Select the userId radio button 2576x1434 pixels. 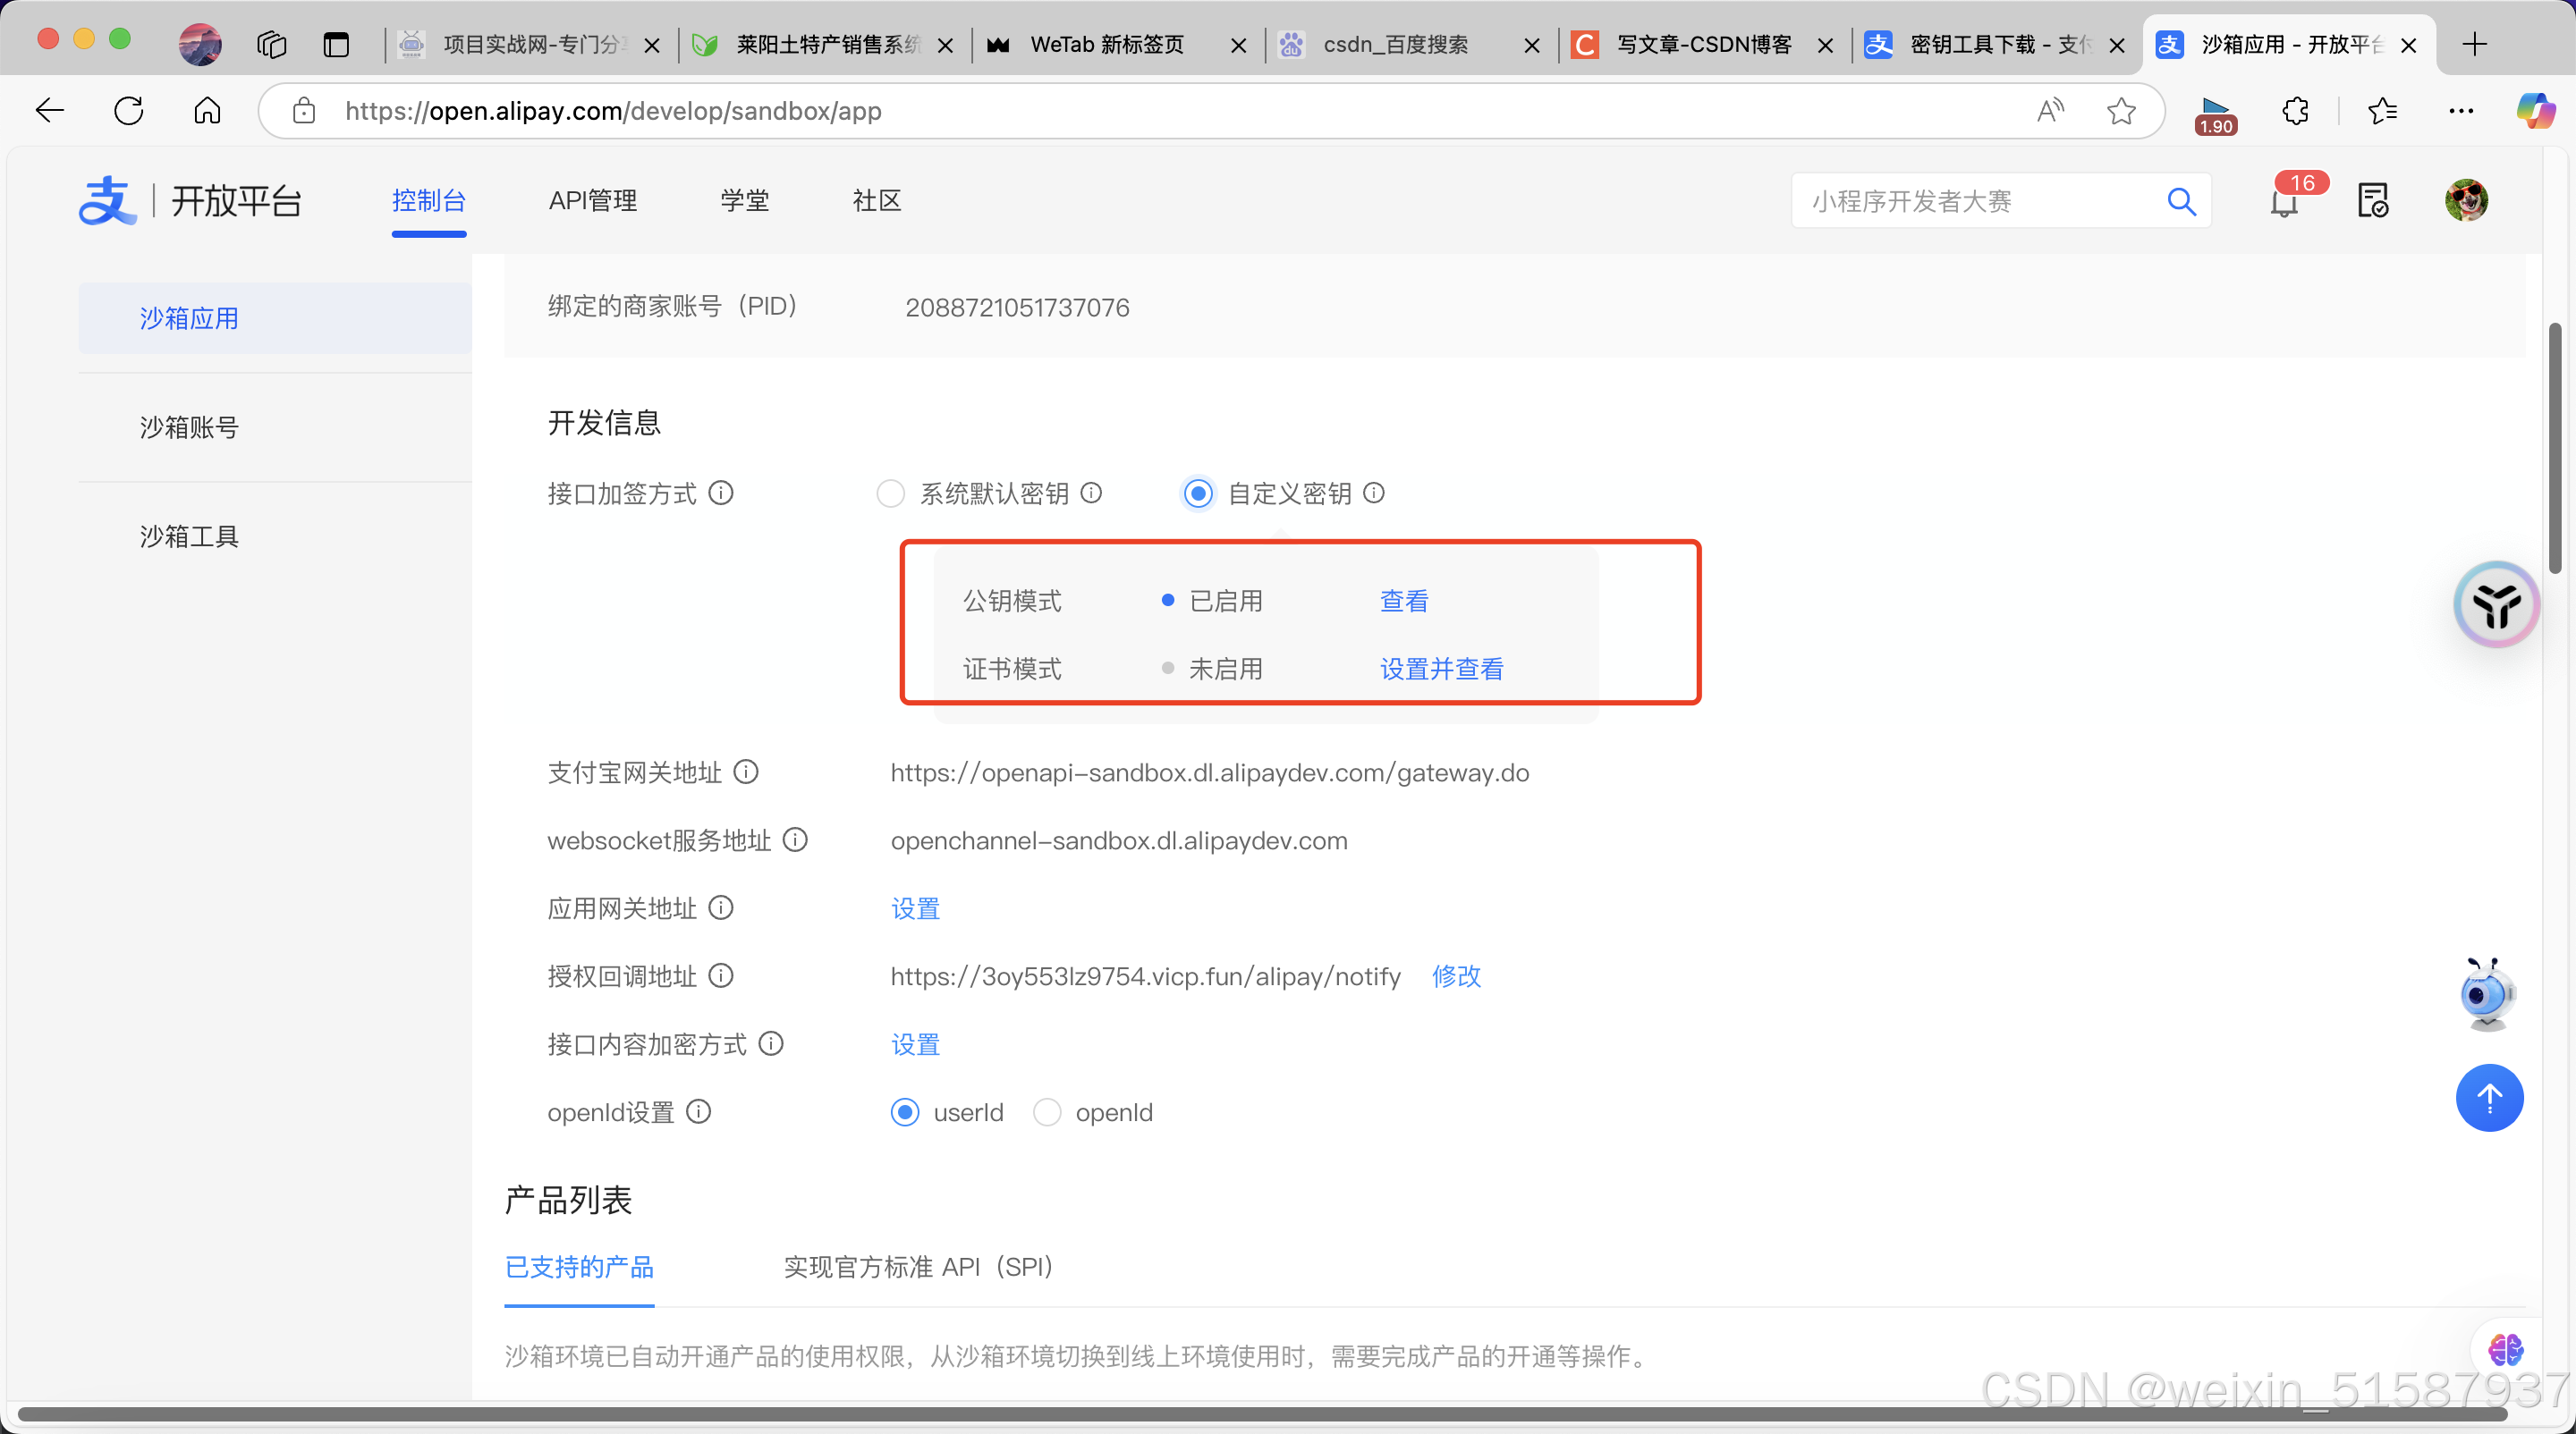(905, 1111)
